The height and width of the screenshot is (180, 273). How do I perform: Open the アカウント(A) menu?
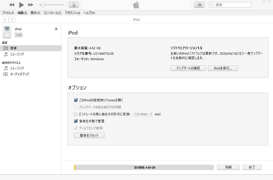click(72, 13)
